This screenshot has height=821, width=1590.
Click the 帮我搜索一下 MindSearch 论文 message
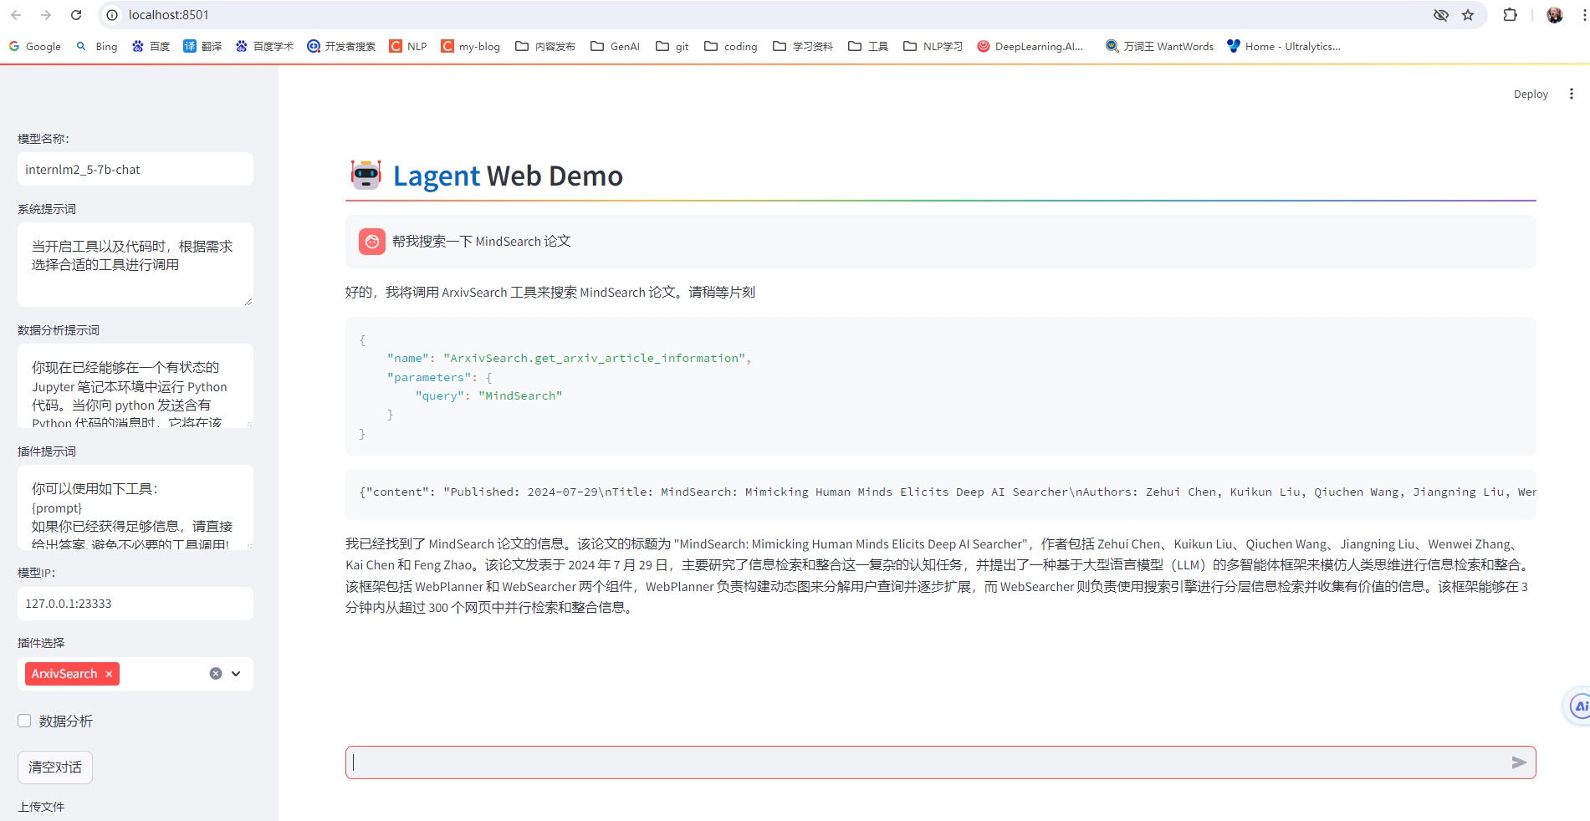tap(482, 242)
